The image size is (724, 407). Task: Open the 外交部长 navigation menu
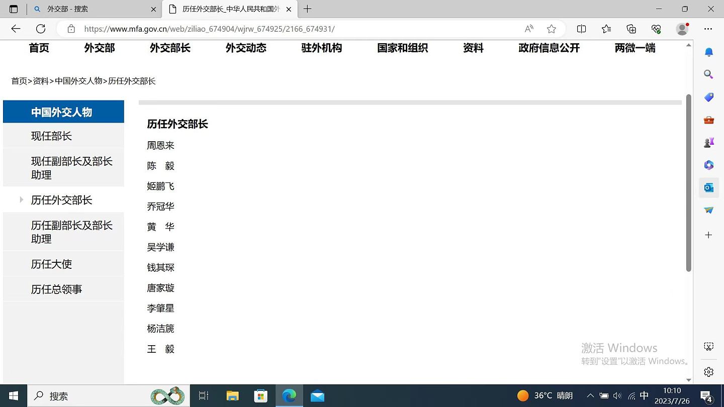coord(170,48)
